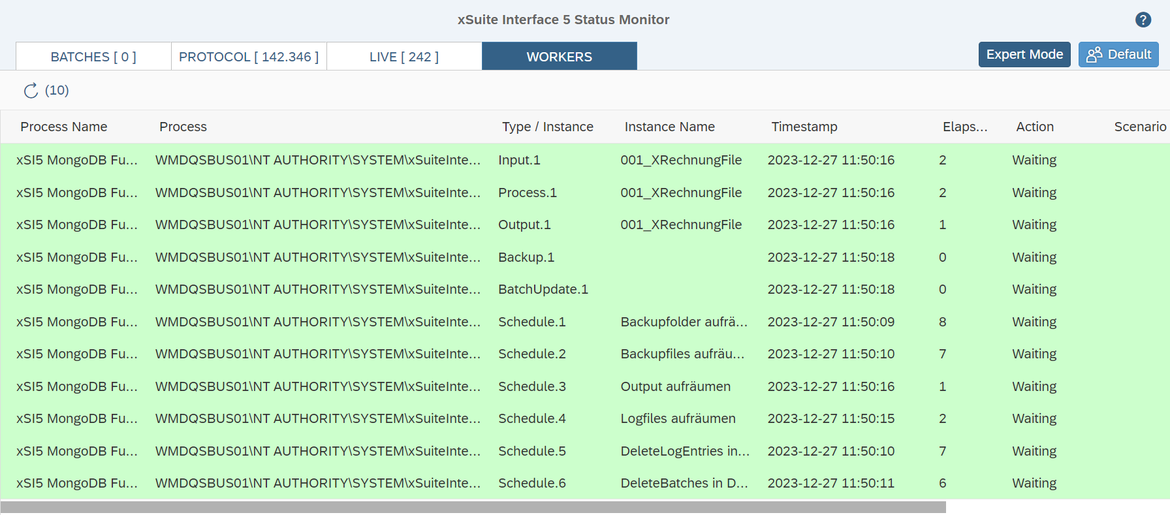
Task: Click the Logfiles aufräumen instance name
Action: 678,418
